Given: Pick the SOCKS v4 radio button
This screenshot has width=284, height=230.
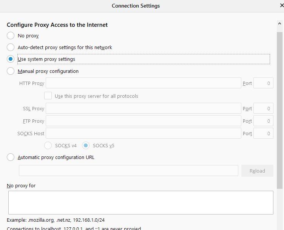Looking at the screenshot, I should 48,145.
